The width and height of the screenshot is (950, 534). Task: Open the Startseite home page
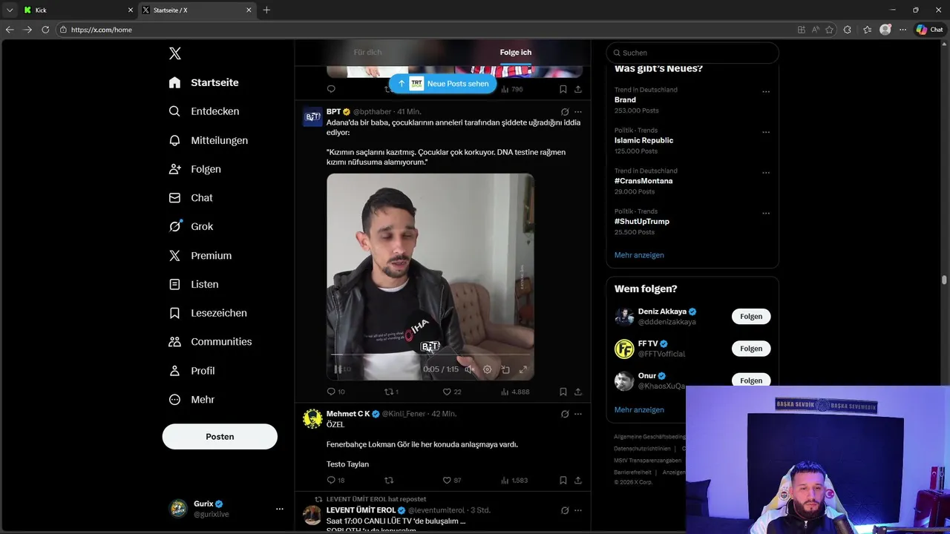point(204,82)
